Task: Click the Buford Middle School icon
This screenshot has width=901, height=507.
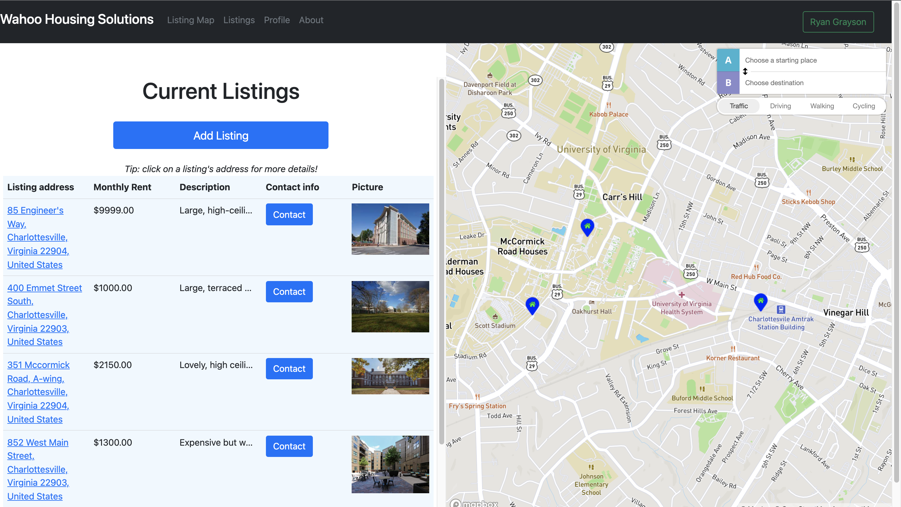Action: 702,389
